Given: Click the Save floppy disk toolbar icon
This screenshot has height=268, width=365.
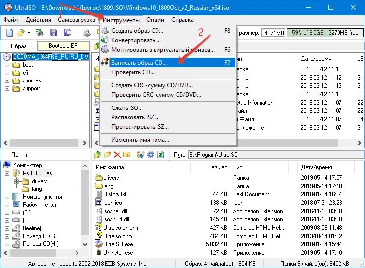Looking at the screenshot, I should click(53, 33).
